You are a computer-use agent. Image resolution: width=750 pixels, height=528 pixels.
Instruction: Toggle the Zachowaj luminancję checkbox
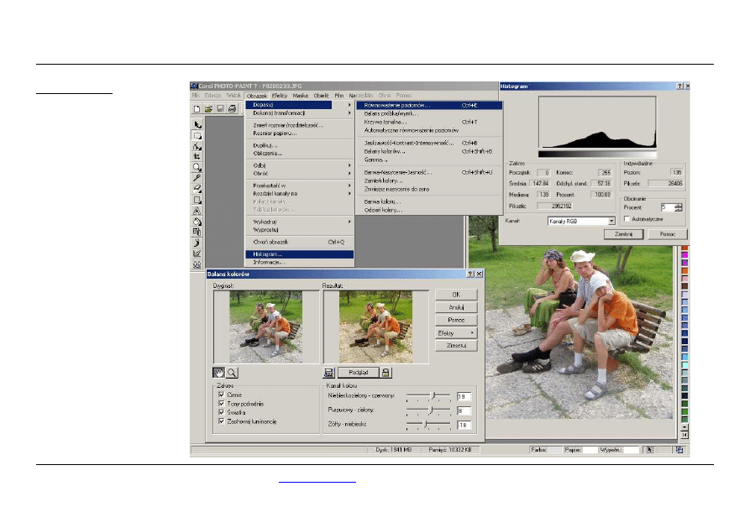pos(221,421)
